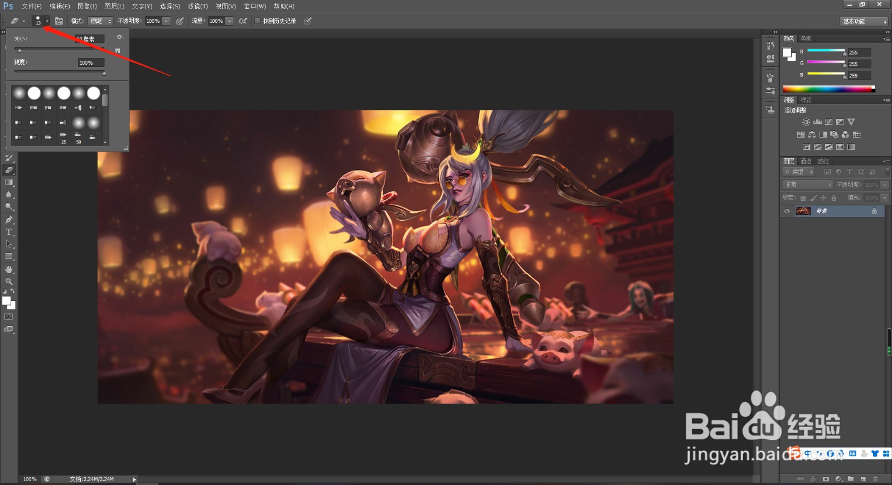Select the Type (T) tool
Image resolution: width=892 pixels, height=485 pixels.
[9, 232]
